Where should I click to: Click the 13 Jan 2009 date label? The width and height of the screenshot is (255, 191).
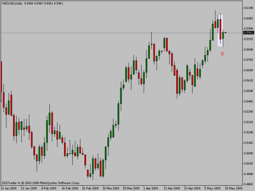coord(9,189)
